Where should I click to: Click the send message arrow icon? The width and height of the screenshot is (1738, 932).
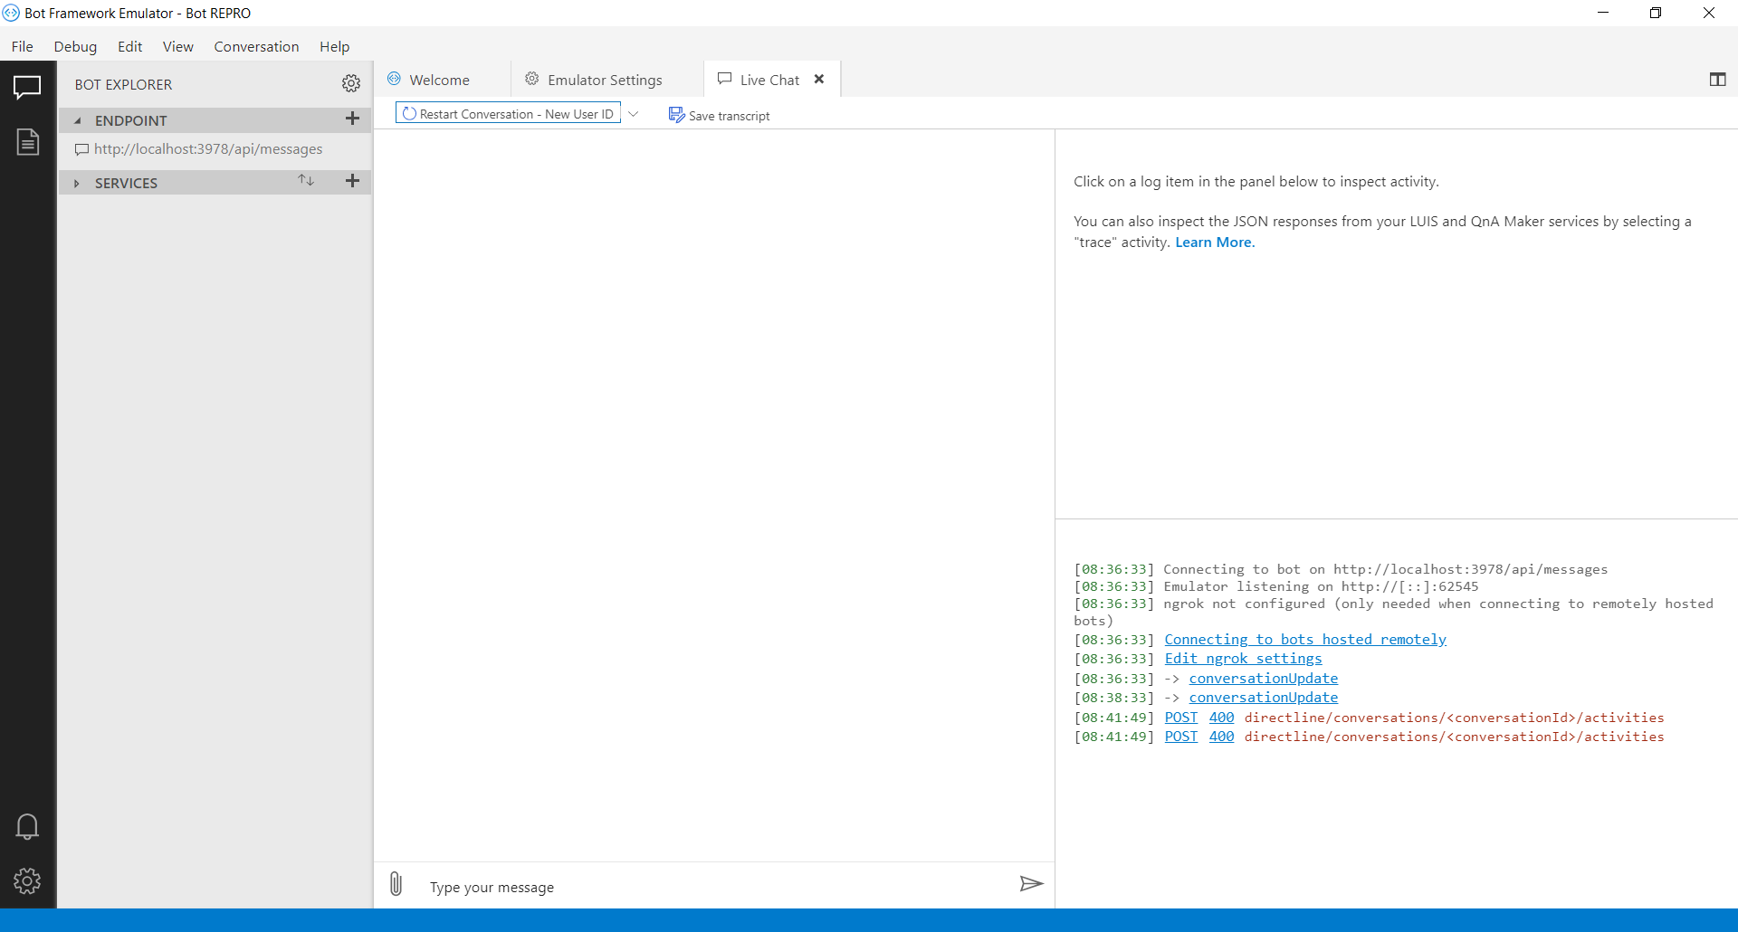(x=1031, y=884)
